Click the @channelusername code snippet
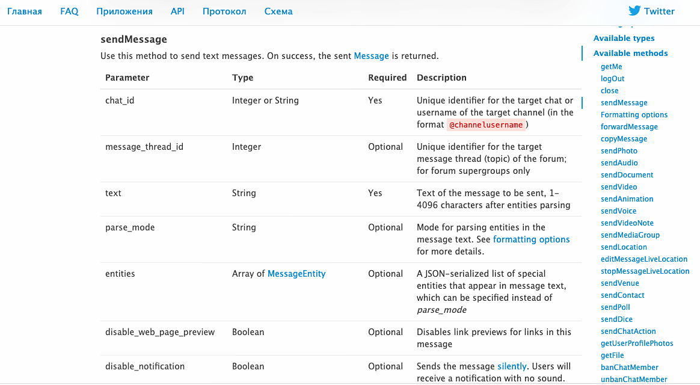Screen dimensions: 700x385 pos(486,125)
